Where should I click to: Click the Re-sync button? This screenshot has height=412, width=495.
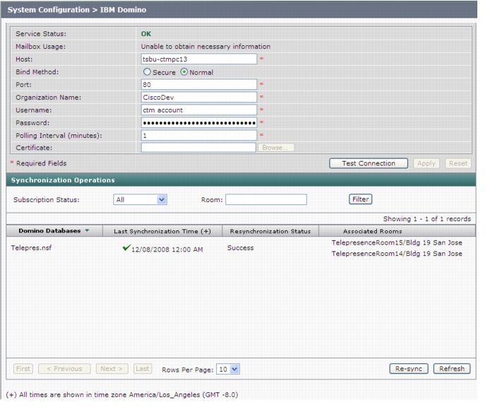(x=409, y=369)
